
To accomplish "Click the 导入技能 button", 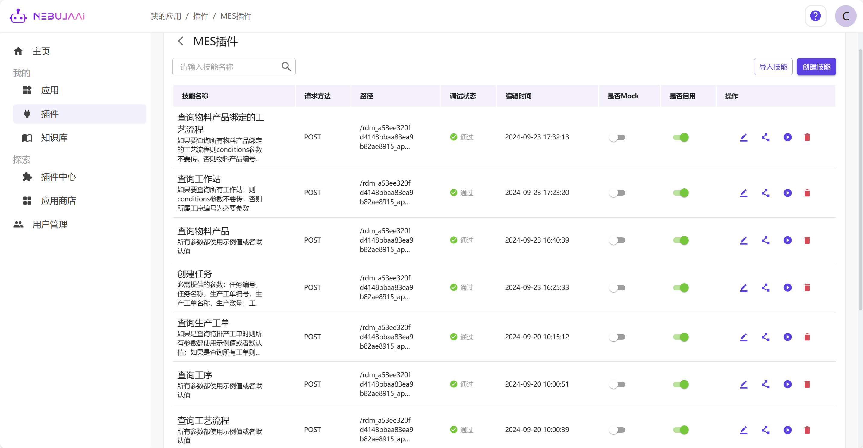I will pos(773,67).
